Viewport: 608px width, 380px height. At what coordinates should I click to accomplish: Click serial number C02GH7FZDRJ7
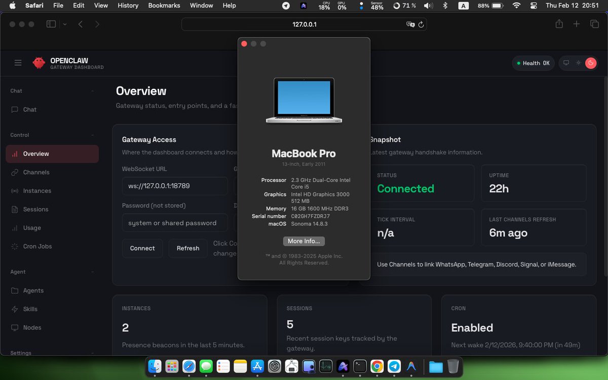(311, 216)
